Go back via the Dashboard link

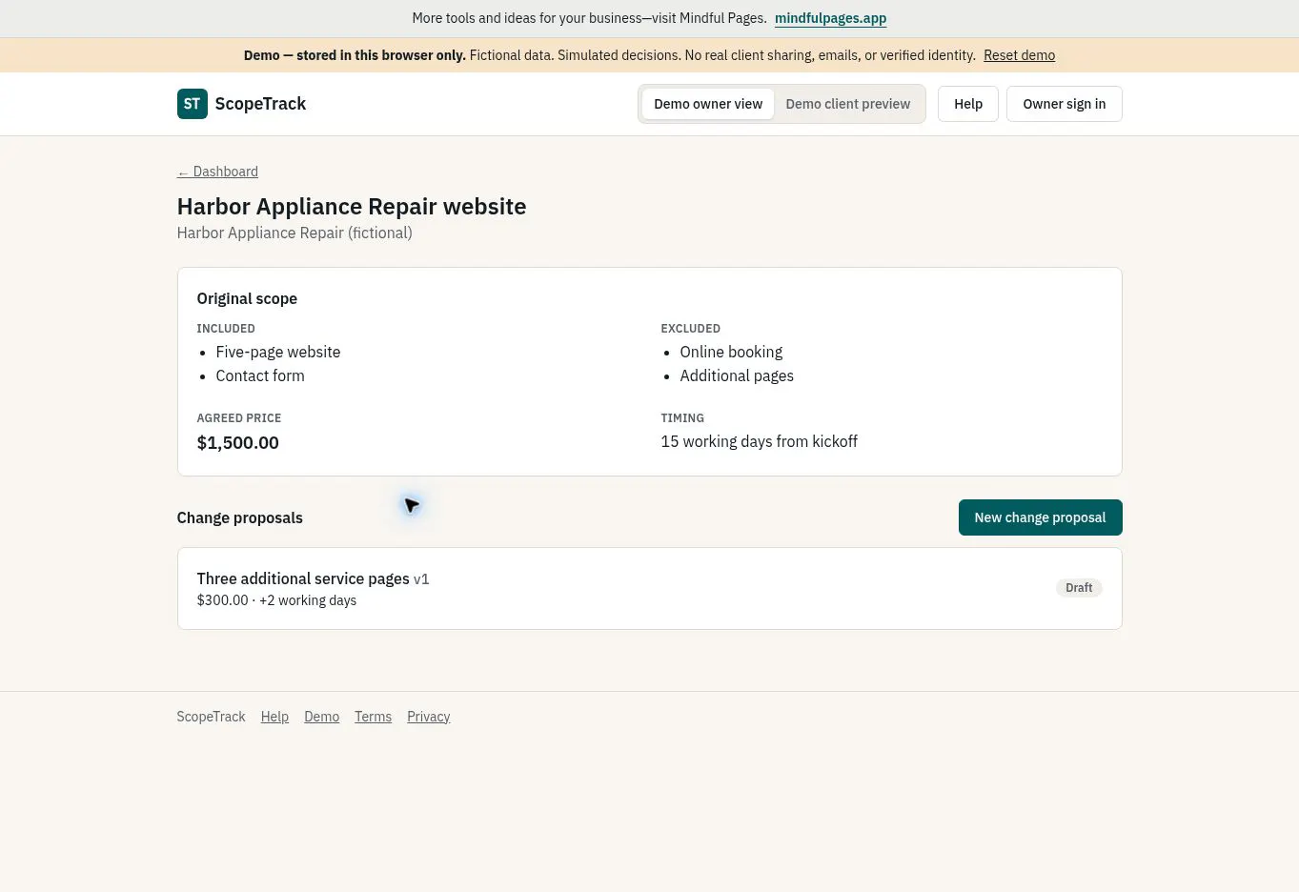click(x=217, y=172)
